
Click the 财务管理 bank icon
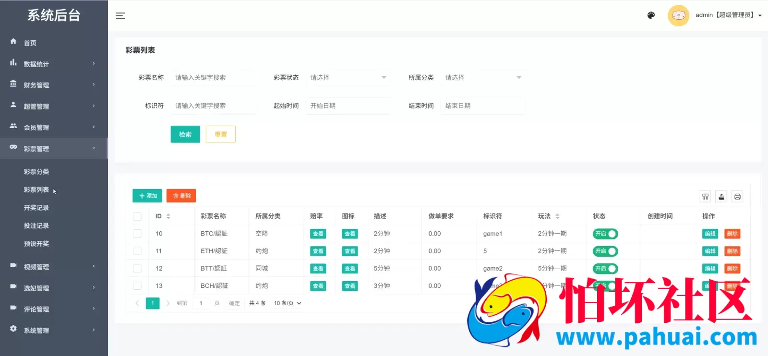click(x=13, y=84)
